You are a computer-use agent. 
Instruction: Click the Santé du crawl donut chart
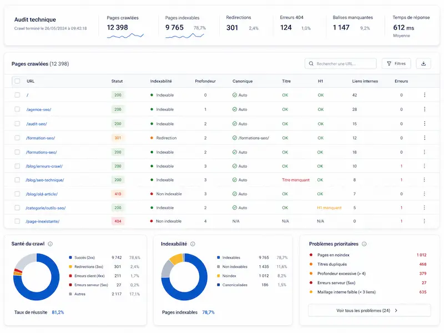point(36,276)
